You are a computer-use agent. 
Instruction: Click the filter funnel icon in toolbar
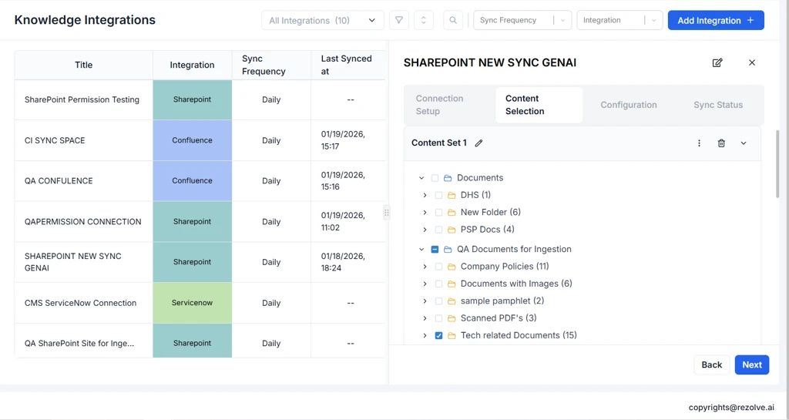point(398,21)
